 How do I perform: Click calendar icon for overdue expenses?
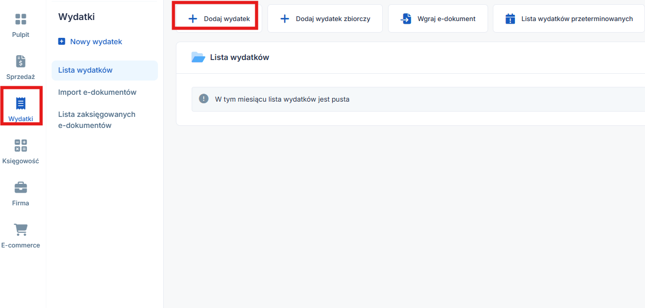[x=510, y=19]
